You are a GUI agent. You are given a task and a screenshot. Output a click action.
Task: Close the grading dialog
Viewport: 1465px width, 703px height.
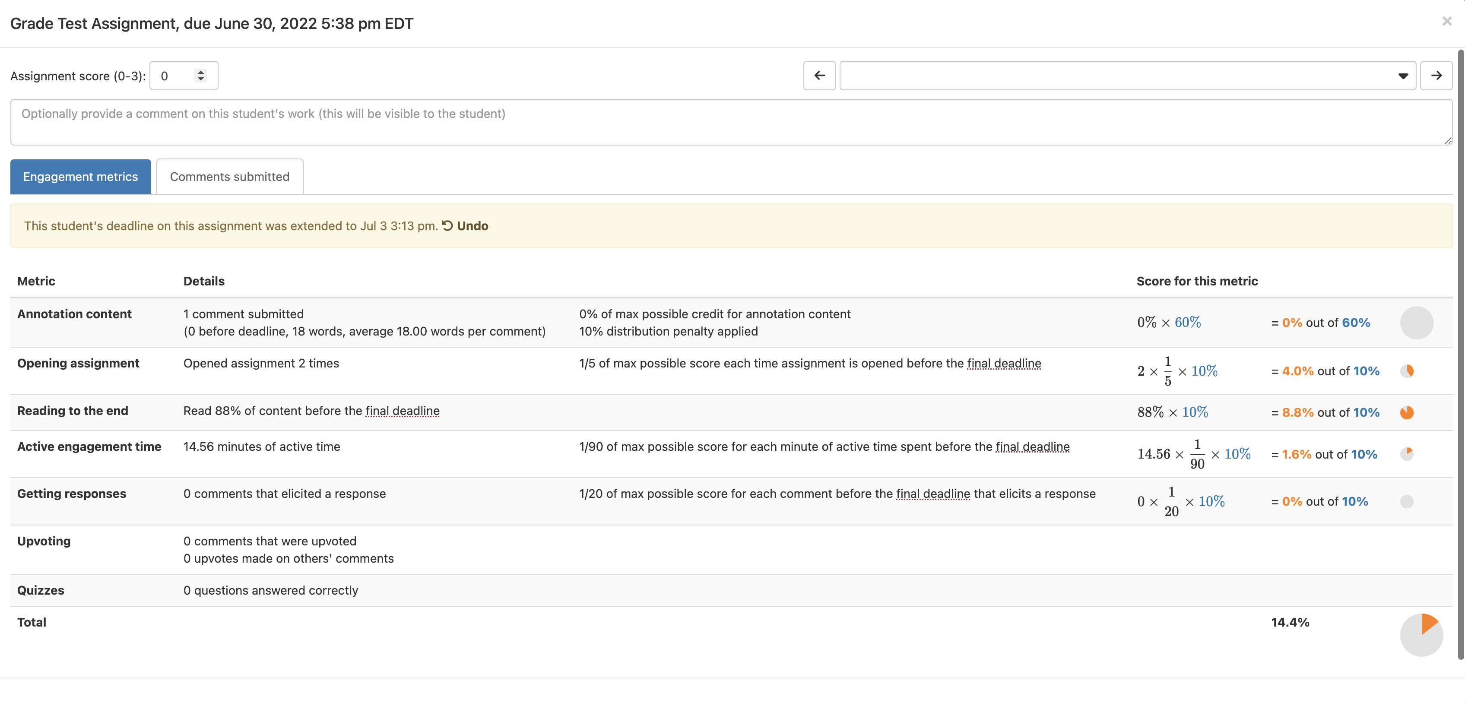pos(1447,22)
